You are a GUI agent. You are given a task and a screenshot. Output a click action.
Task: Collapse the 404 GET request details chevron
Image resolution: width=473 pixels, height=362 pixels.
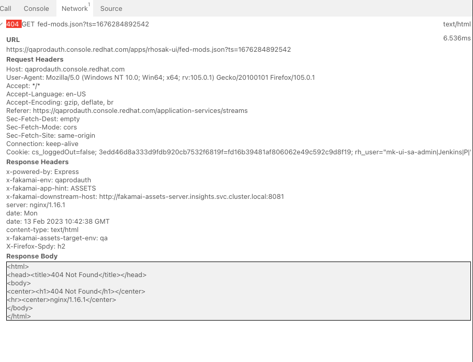click(x=2, y=24)
